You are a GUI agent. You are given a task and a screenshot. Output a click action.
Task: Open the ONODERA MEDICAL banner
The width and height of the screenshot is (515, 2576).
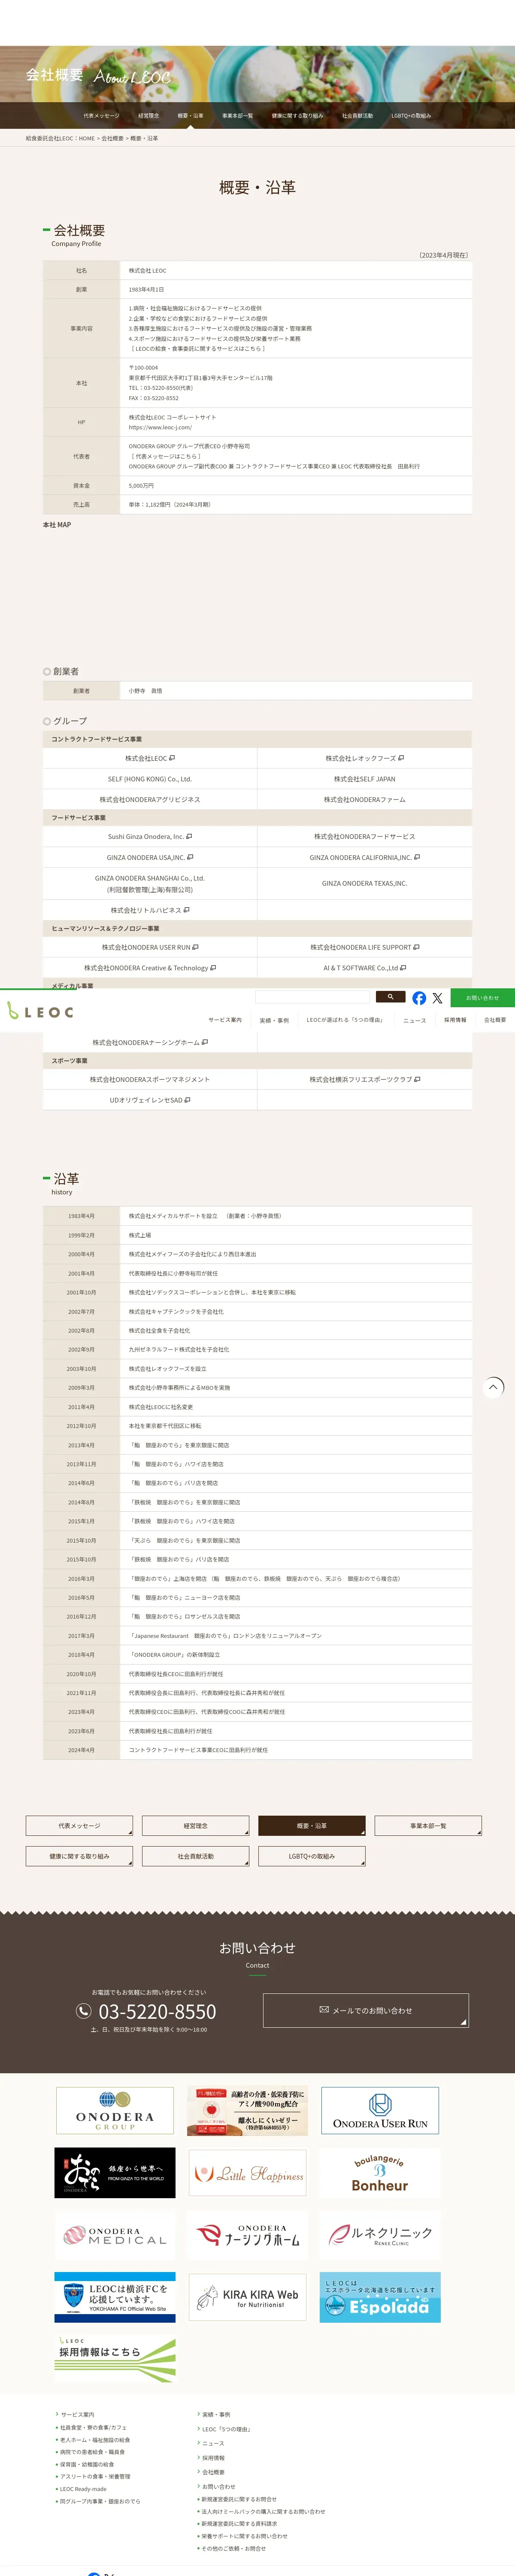click(x=115, y=2236)
